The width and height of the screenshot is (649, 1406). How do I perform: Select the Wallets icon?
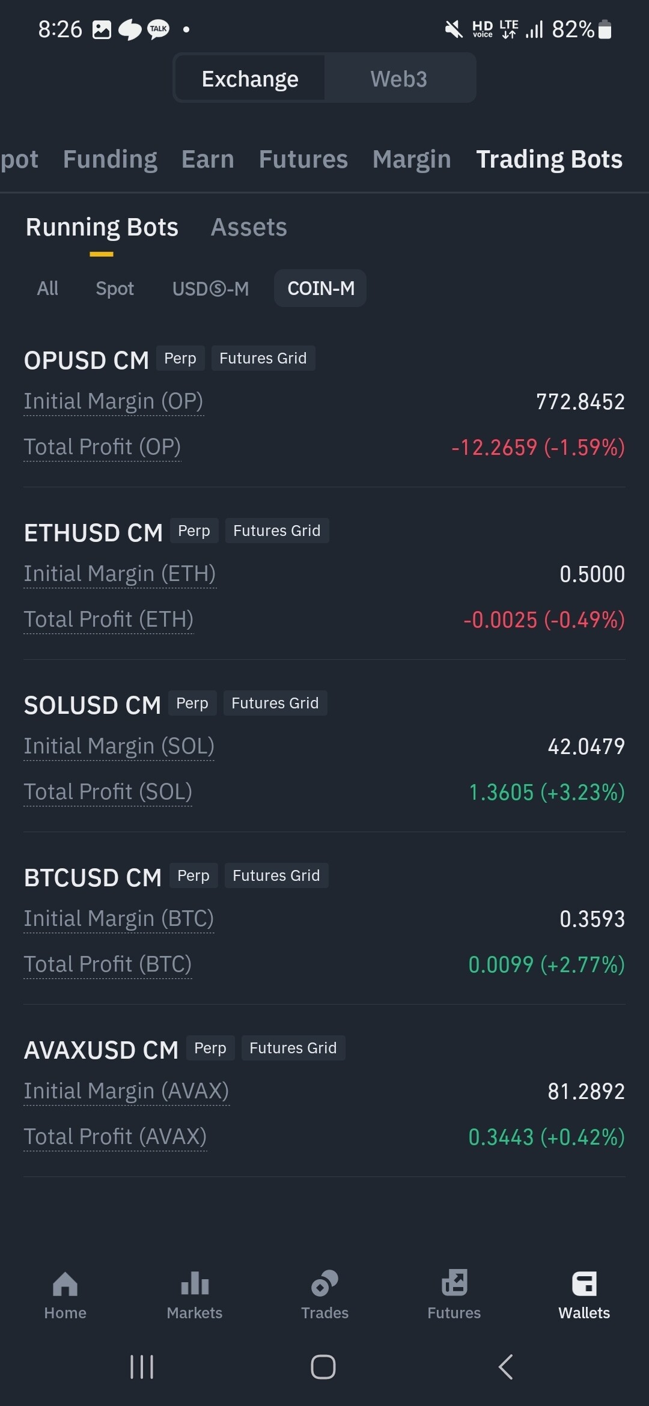click(584, 1284)
